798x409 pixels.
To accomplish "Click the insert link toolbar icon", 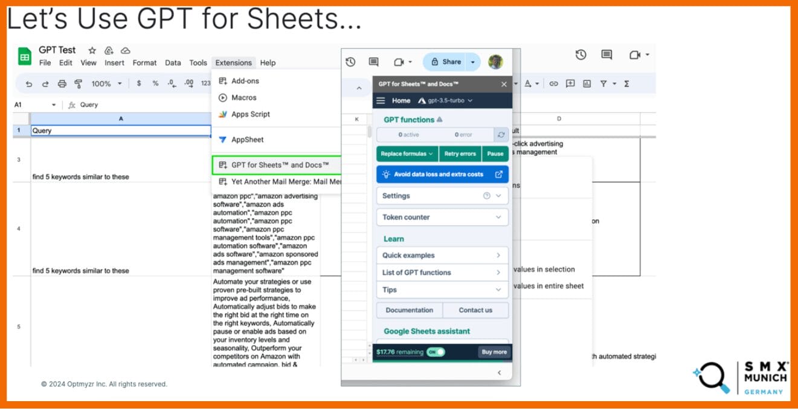I will 553,84.
